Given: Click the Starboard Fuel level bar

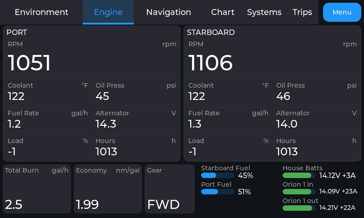Looking at the screenshot, I should [x=217, y=175].
